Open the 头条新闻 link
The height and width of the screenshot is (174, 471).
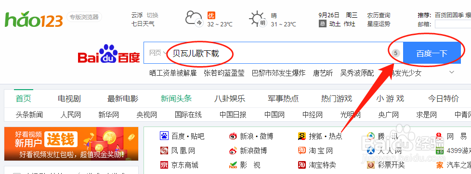coord(29,115)
